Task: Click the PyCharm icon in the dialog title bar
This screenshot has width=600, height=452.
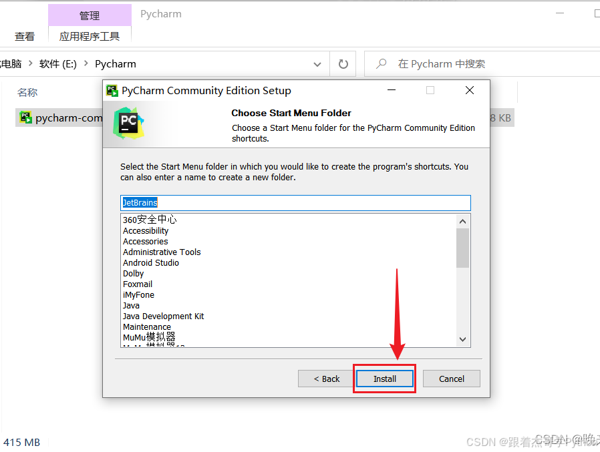Action: pos(113,90)
